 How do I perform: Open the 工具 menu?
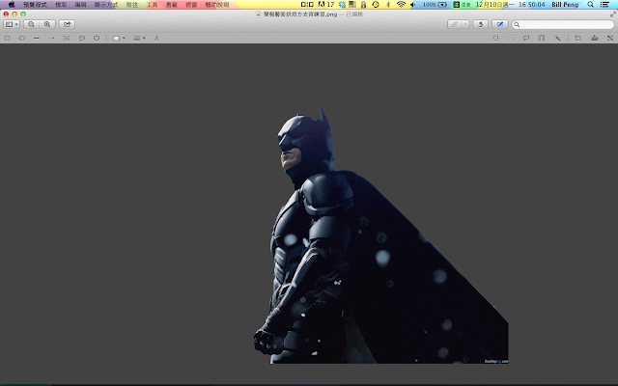(x=152, y=5)
